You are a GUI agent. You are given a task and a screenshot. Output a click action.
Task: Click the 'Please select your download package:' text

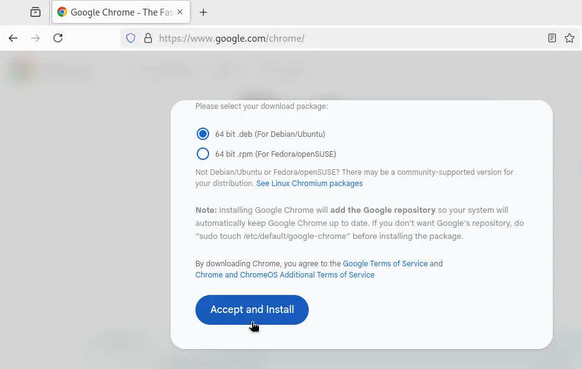(x=261, y=106)
